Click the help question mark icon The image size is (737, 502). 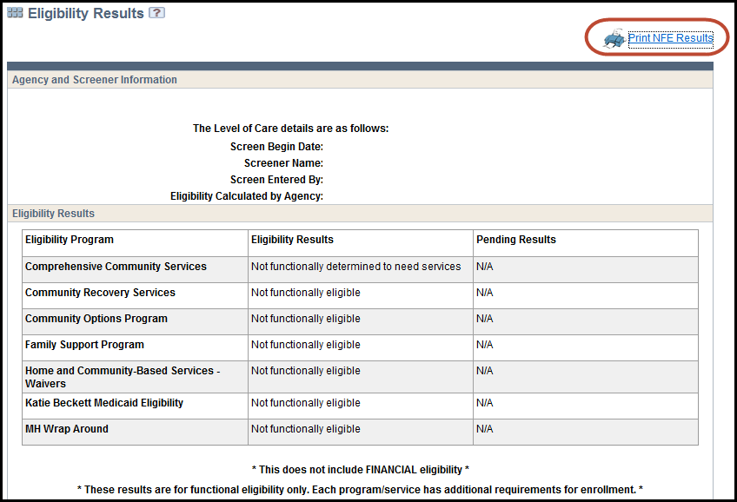pos(156,13)
